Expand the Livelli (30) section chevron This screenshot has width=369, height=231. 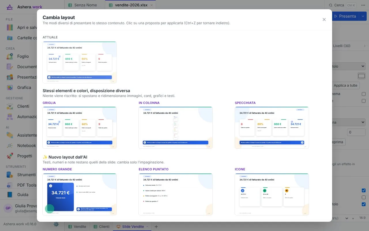click(364, 46)
